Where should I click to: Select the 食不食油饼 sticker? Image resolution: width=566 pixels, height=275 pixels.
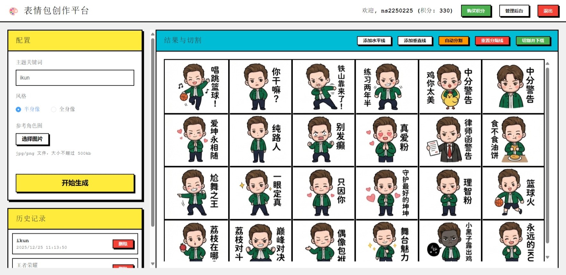513,140
